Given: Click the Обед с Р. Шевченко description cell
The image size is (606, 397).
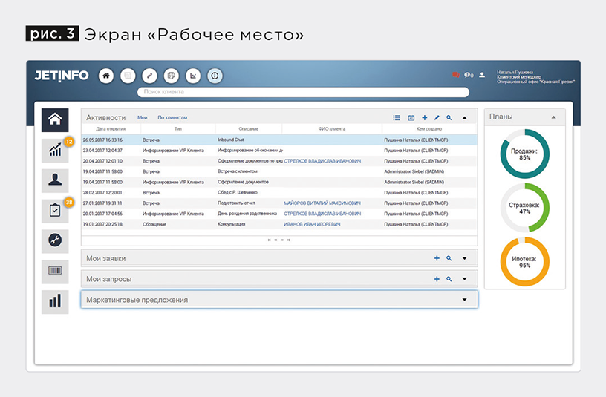Looking at the screenshot, I should click(238, 192).
